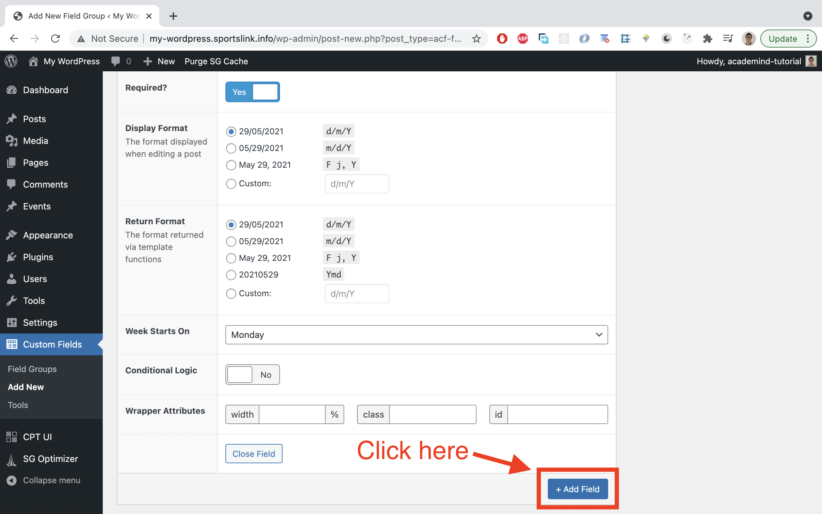This screenshot has width=822, height=514.
Task: Open the Custom Fields sidebar menu
Action: click(x=52, y=344)
